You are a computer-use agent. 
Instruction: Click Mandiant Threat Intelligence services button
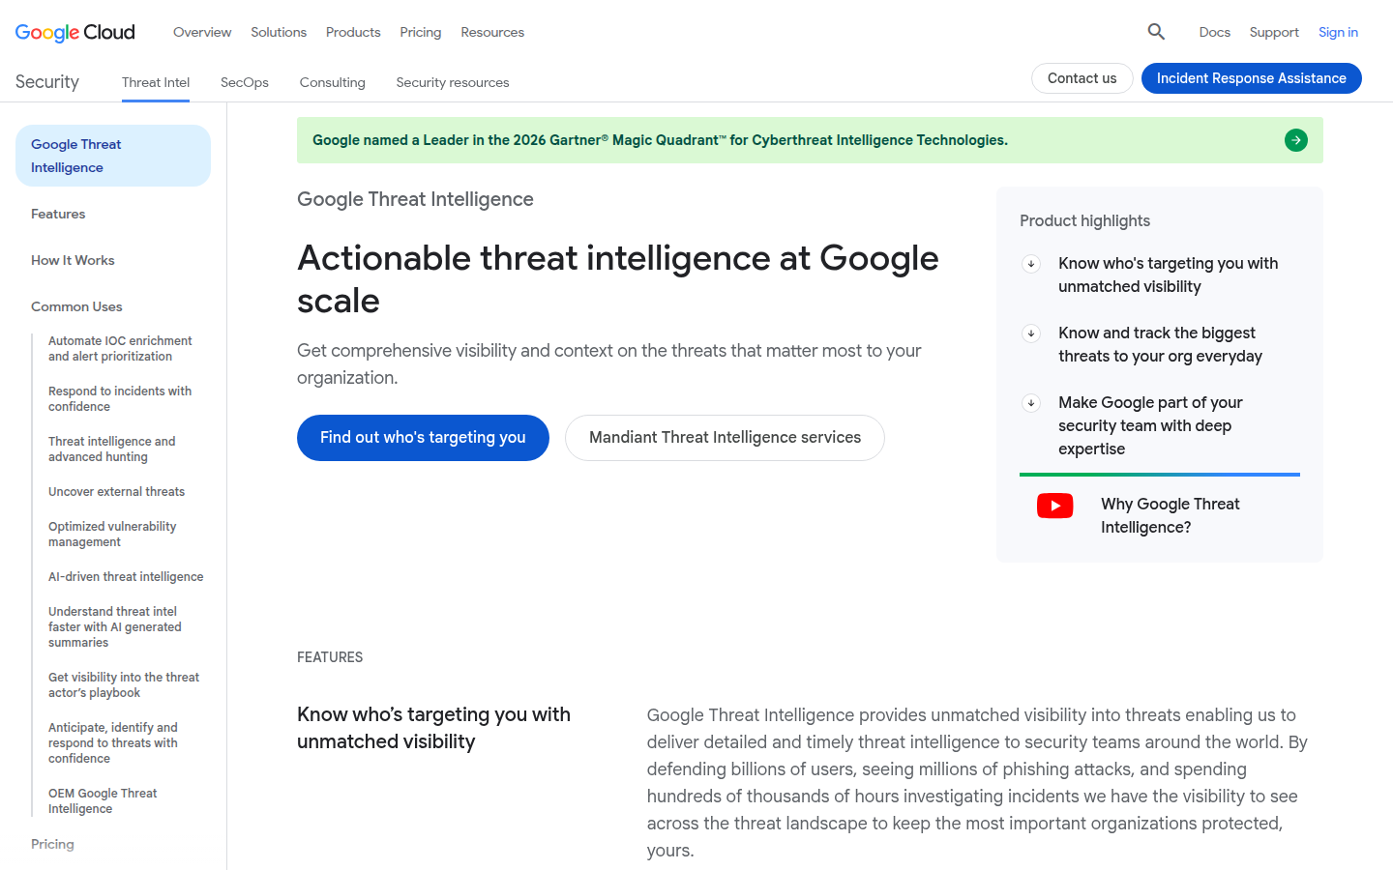click(725, 438)
